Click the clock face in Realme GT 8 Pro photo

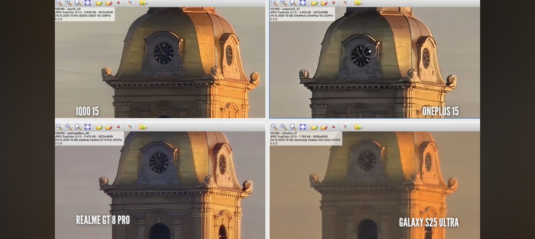point(159,162)
